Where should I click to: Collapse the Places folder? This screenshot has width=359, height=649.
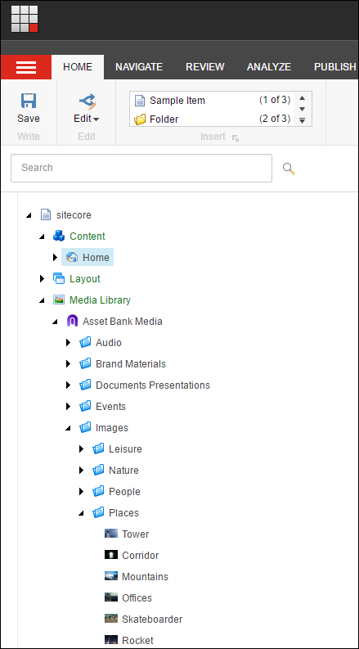click(x=81, y=513)
